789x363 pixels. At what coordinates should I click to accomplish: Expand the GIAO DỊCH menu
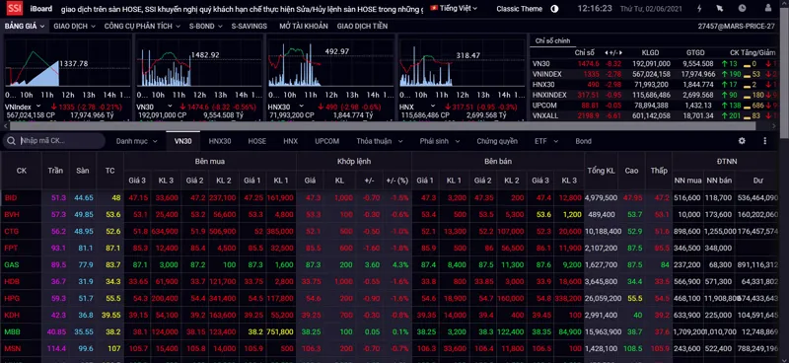click(74, 27)
